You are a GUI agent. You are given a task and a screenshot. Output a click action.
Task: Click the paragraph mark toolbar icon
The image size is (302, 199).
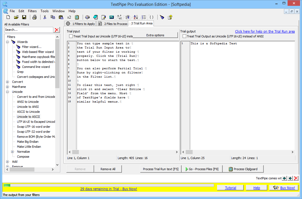point(127,17)
